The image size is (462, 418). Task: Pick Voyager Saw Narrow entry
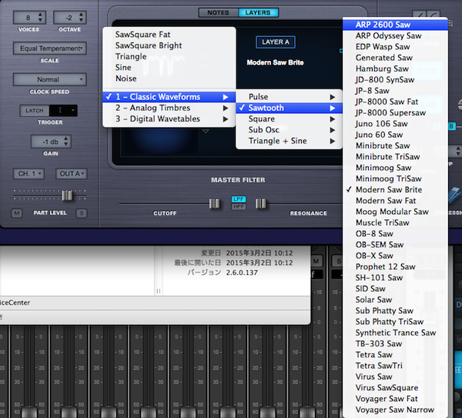tap(396, 410)
